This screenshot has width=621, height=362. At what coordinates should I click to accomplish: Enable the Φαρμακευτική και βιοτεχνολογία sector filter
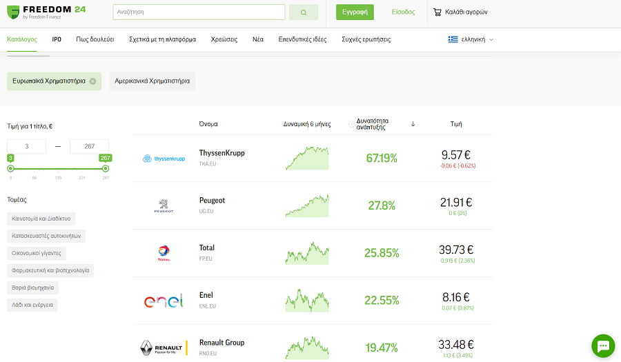pos(50,270)
